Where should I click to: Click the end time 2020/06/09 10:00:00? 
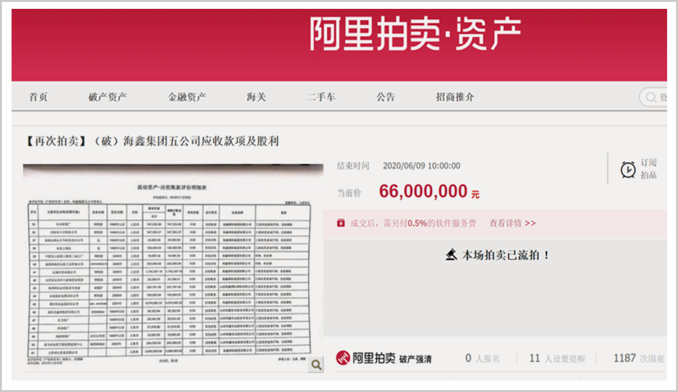point(422,165)
